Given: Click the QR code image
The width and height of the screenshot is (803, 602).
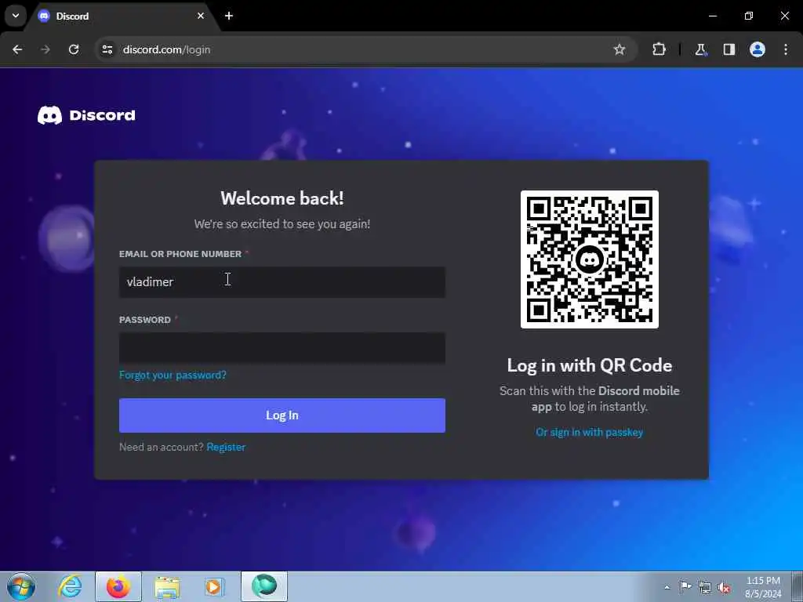Looking at the screenshot, I should pos(590,259).
